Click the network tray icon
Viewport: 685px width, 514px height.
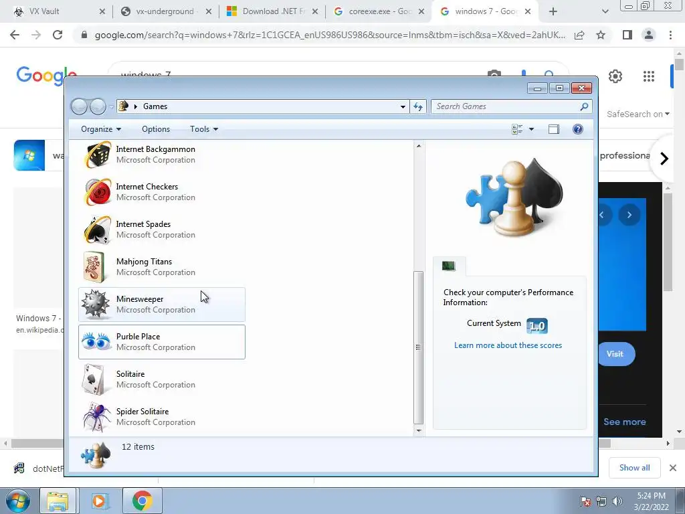click(601, 501)
